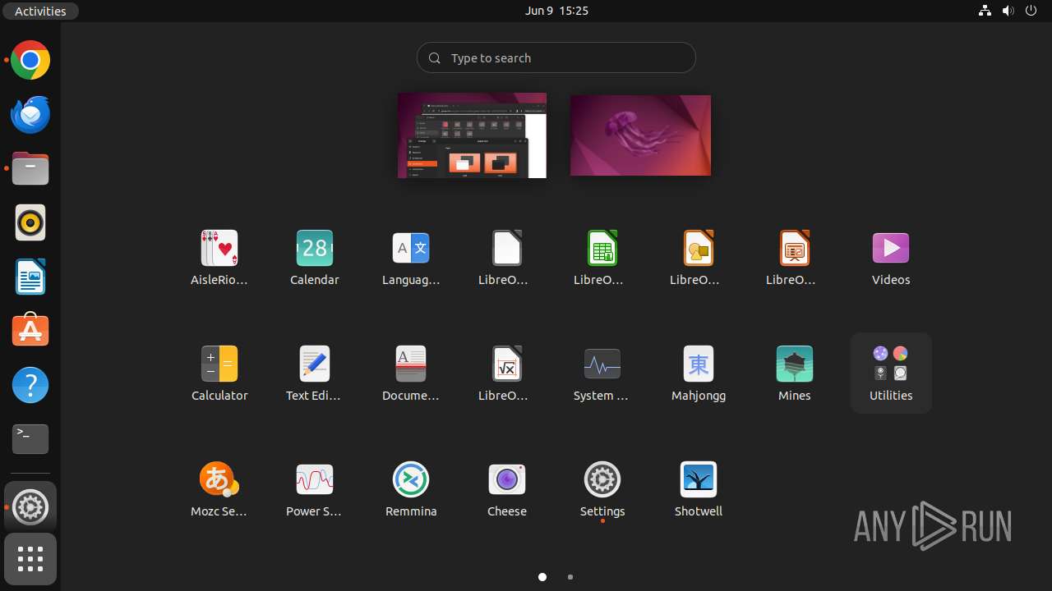Launch Cheese webcam app
Viewport: 1052px width, 591px height.
507,489
